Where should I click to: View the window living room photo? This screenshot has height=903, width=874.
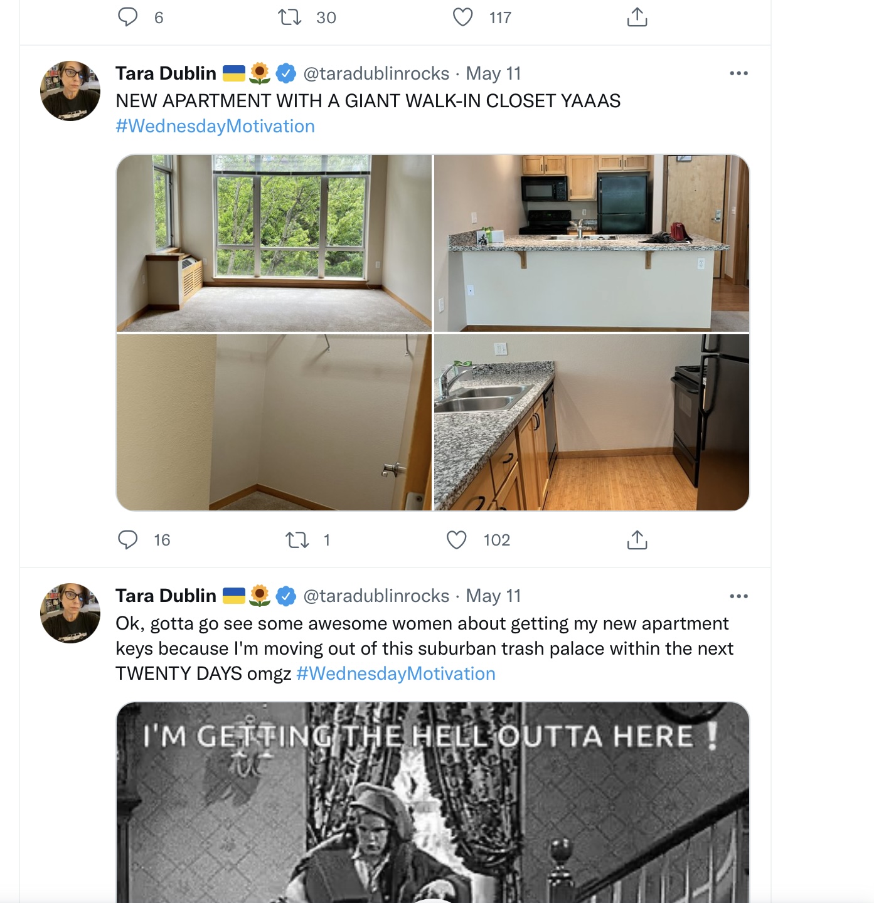(x=274, y=243)
